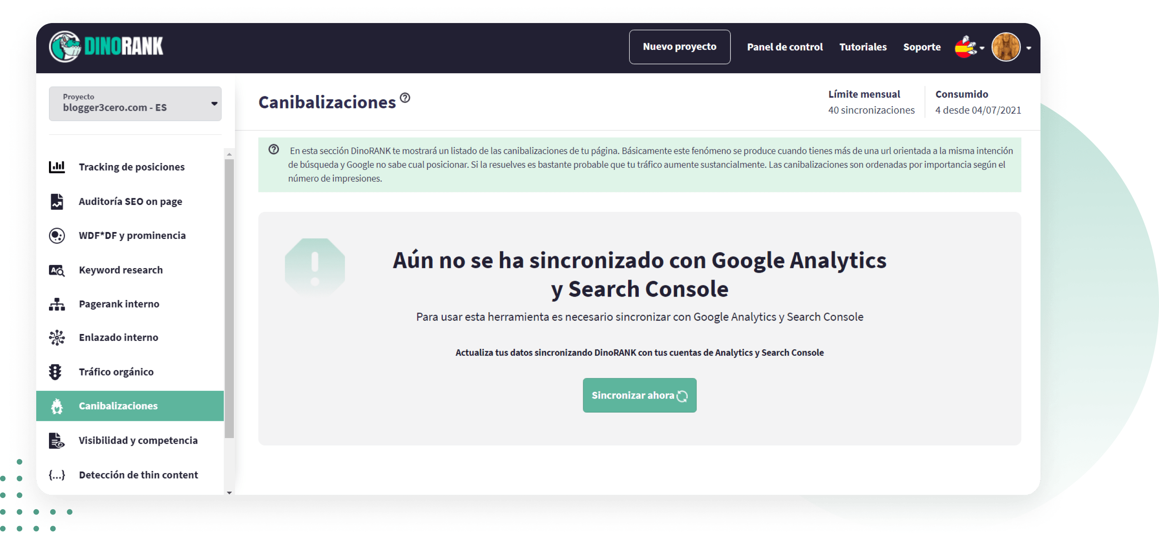This screenshot has height=538, width=1159.
Task: Click the Keyword research magnifier icon
Action: click(x=57, y=270)
